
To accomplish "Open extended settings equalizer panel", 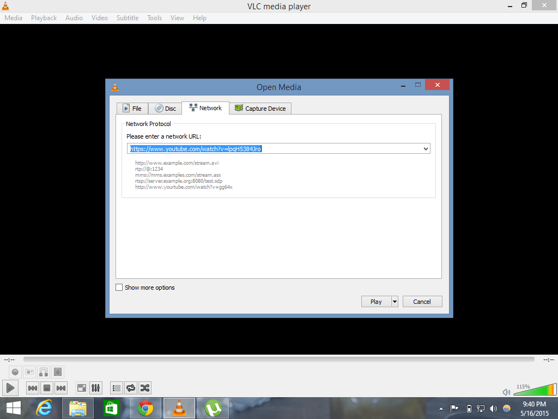I will point(96,388).
